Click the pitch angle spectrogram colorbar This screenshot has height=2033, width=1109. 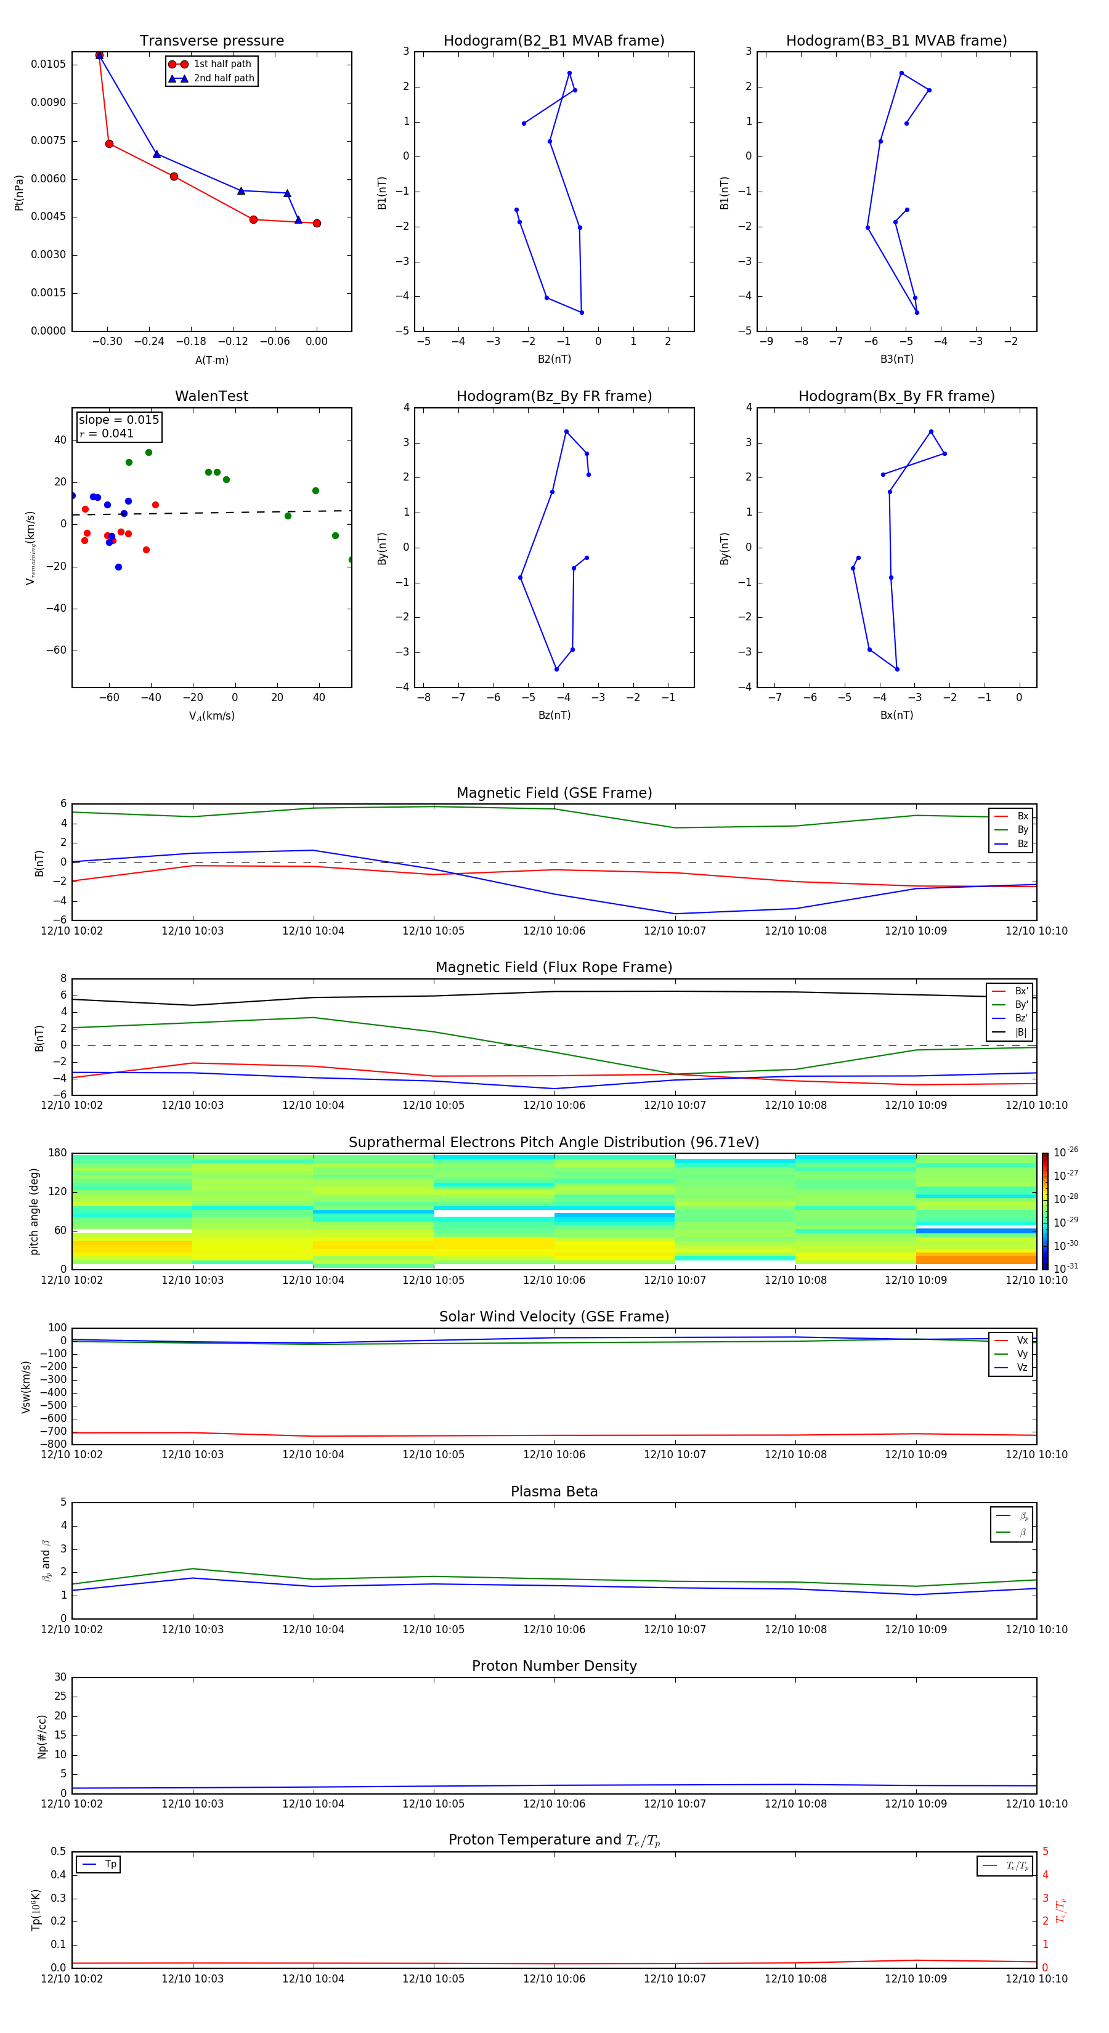[x=1045, y=1211]
